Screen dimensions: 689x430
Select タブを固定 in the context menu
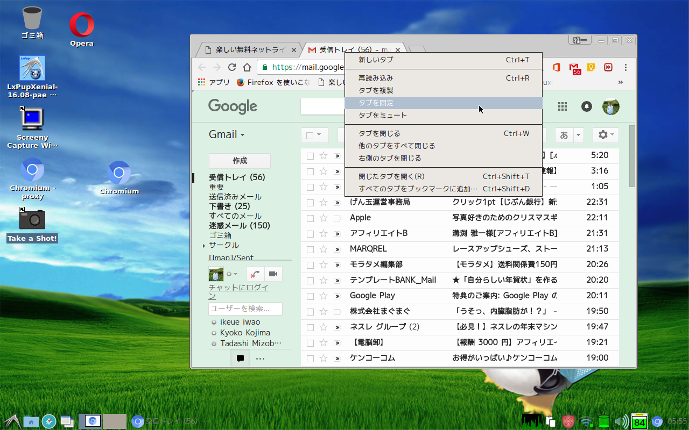[444, 103]
